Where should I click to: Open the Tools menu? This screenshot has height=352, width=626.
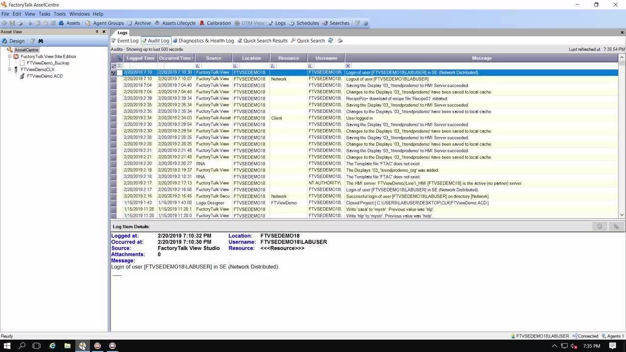pos(60,14)
